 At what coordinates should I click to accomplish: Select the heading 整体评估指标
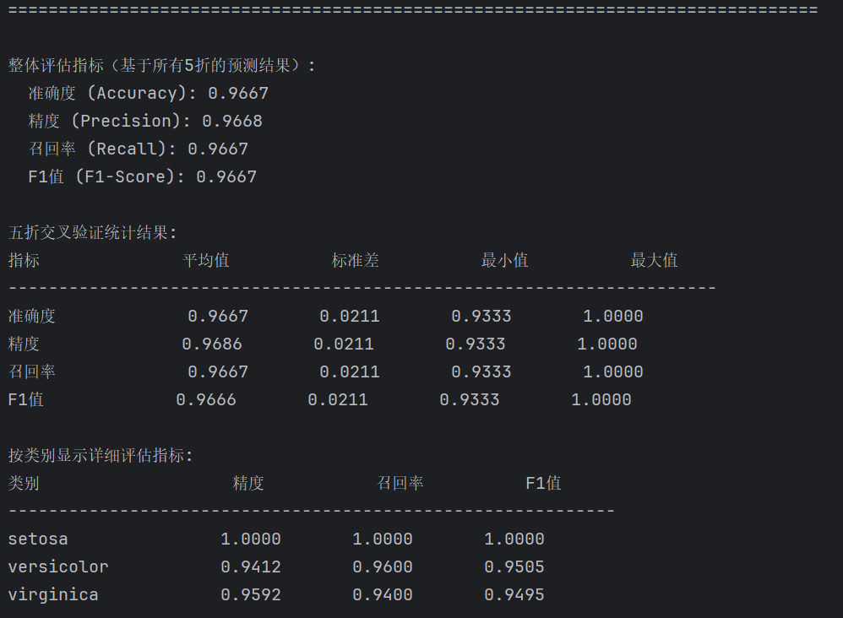[x=56, y=66]
